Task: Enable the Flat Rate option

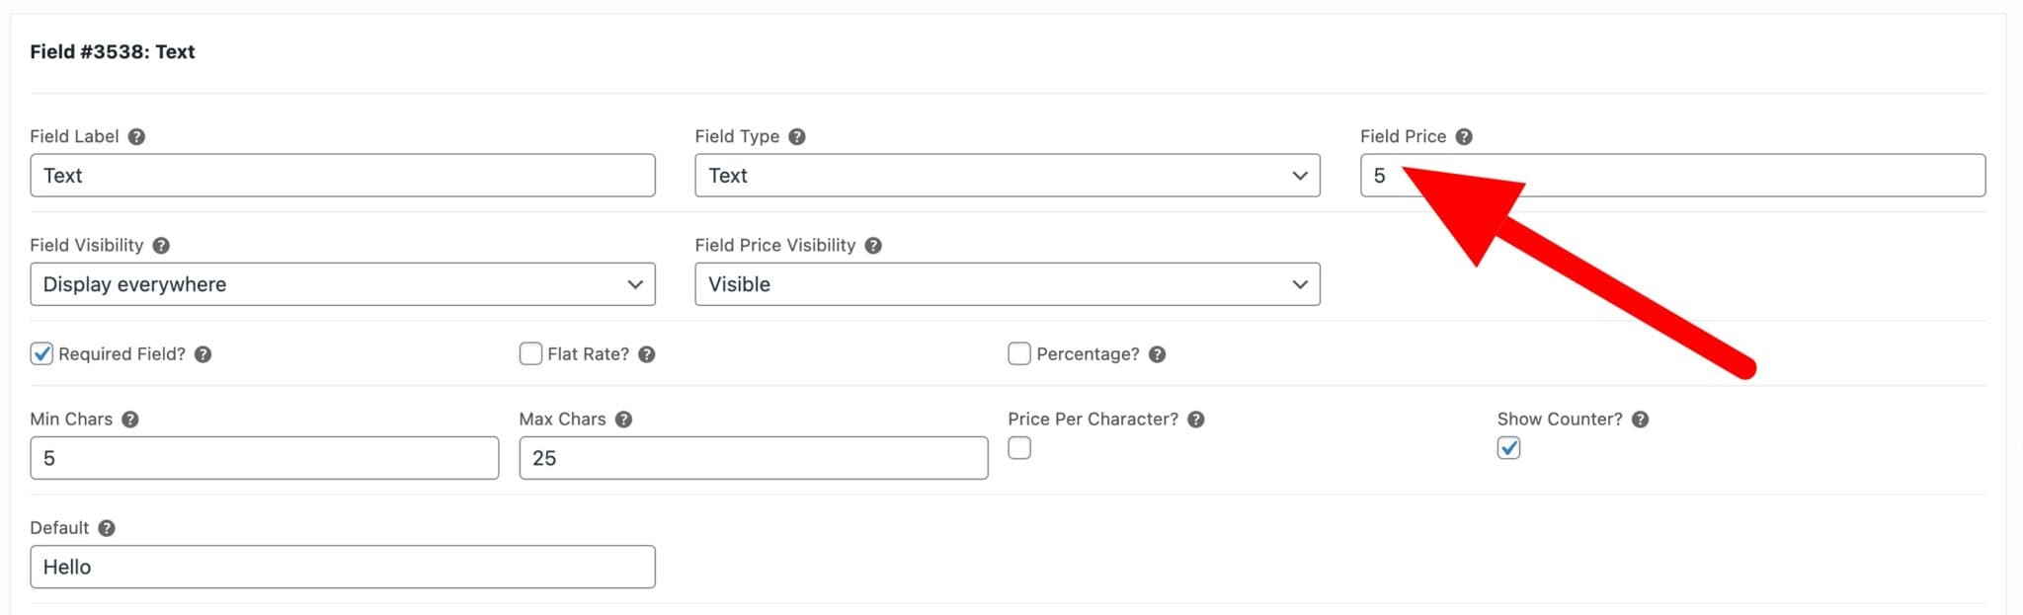Action: (530, 353)
